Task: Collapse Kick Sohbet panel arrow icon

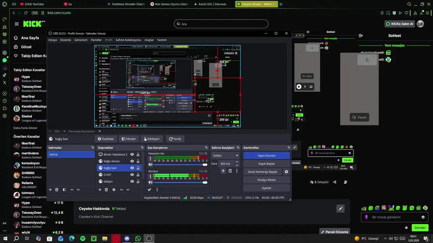Action: (361, 35)
